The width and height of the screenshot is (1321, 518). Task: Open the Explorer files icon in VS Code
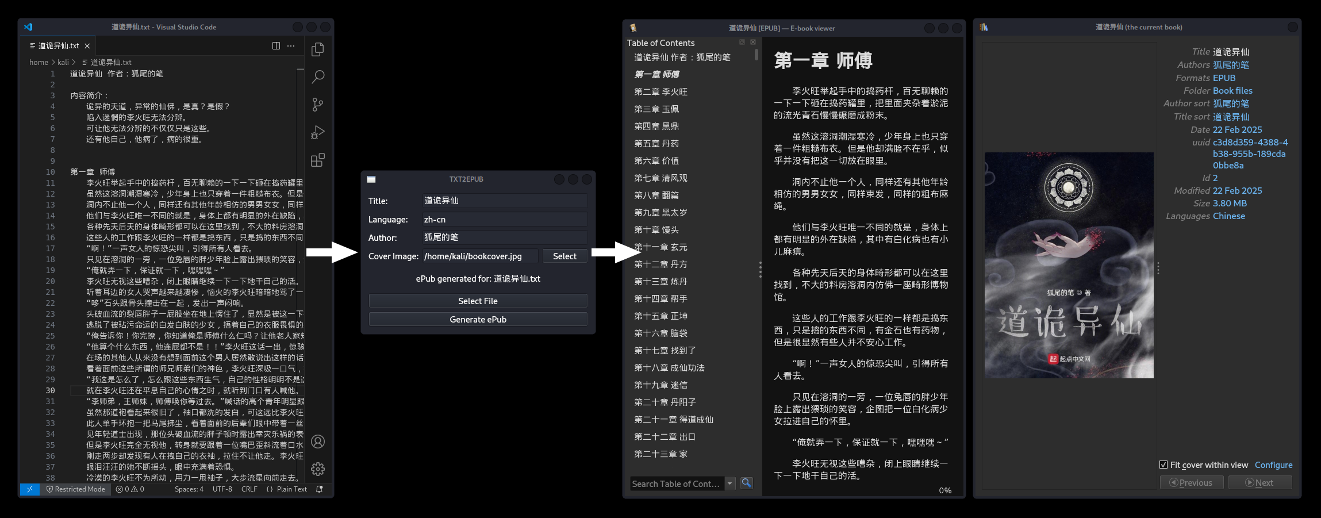click(x=317, y=50)
